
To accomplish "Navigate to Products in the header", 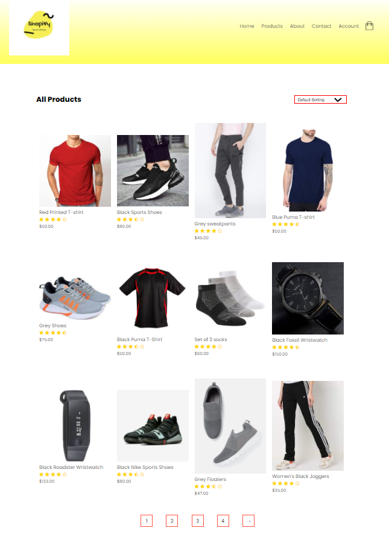I will click(272, 26).
